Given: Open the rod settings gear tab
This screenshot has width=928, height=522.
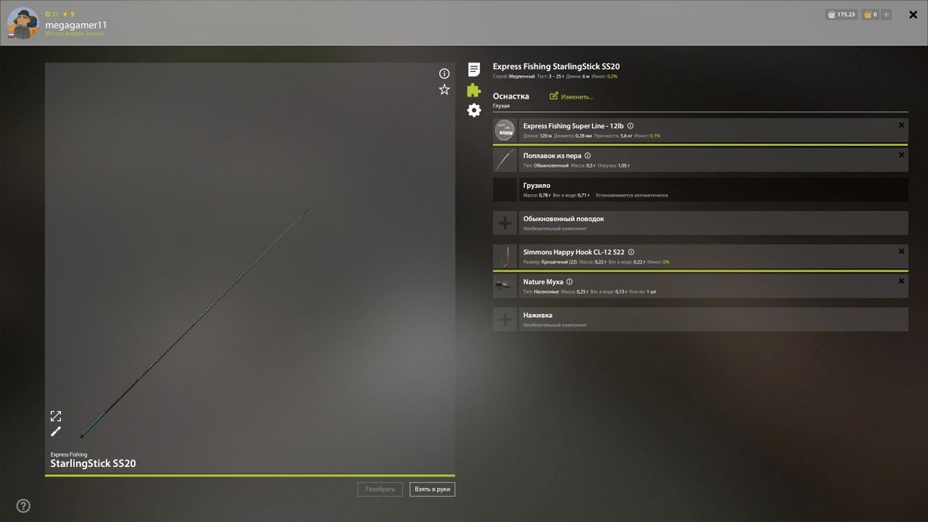Looking at the screenshot, I should pos(474,111).
